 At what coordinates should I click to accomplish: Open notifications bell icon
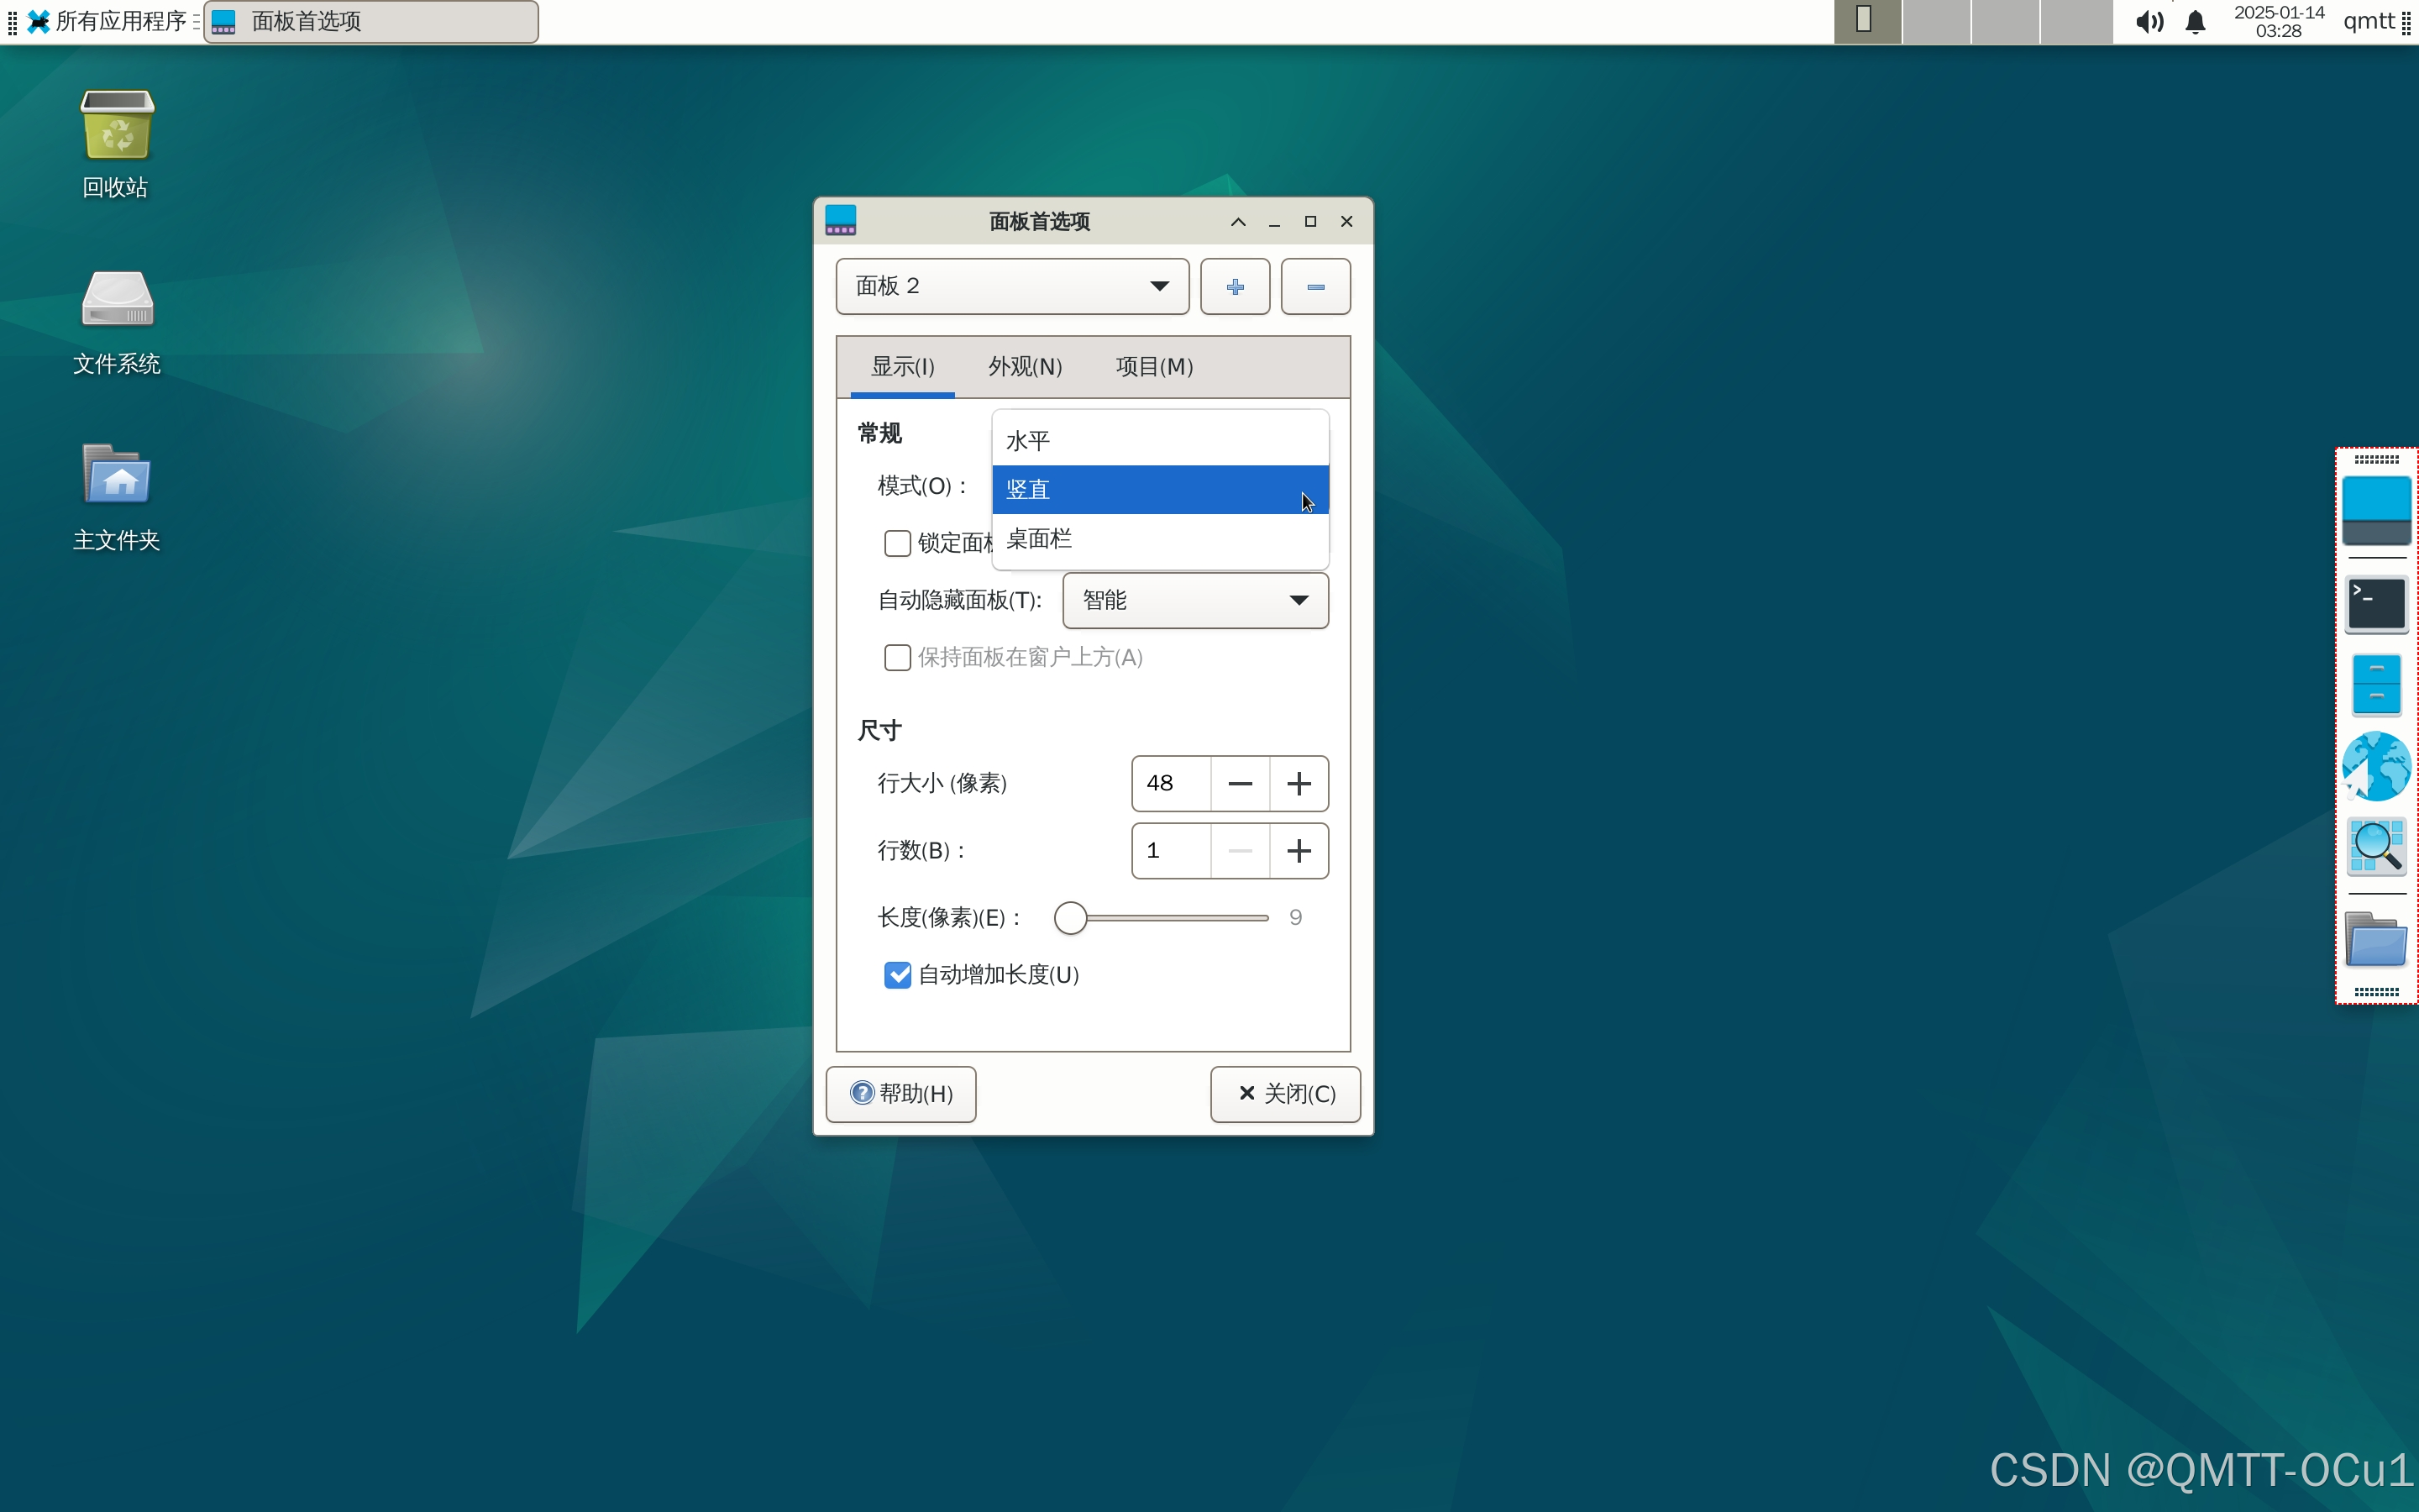pos(2195,22)
